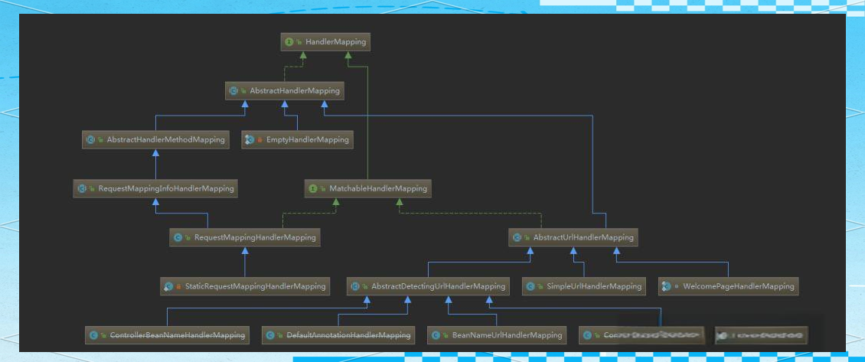Click the visibility dot icon on WelcomePageHandlerMapping
This screenshot has width=865, height=362.
[x=677, y=286]
